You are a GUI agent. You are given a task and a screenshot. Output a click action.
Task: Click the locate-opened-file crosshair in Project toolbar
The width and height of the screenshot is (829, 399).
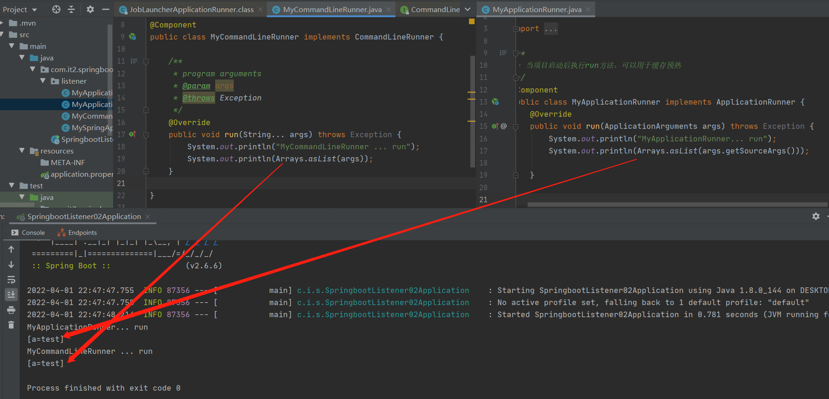click(x=56, y=9)
